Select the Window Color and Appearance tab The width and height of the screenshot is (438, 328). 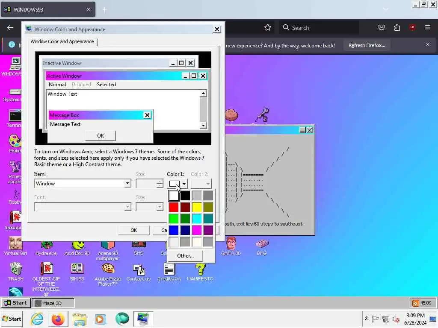tap(62, 41)
